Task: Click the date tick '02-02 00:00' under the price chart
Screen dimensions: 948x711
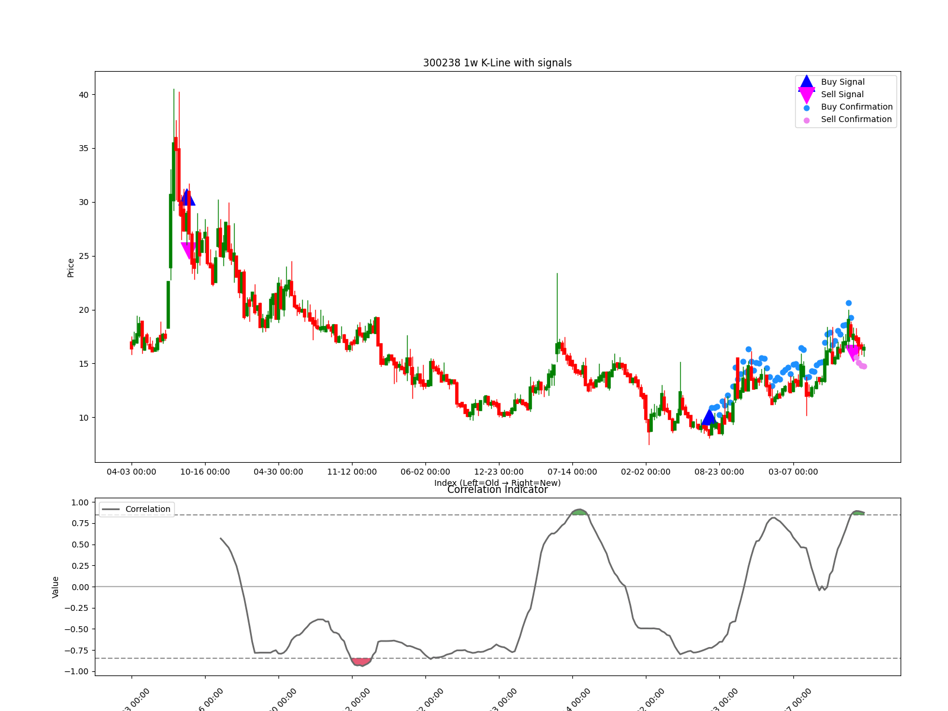Action: (x=646, y=472)
